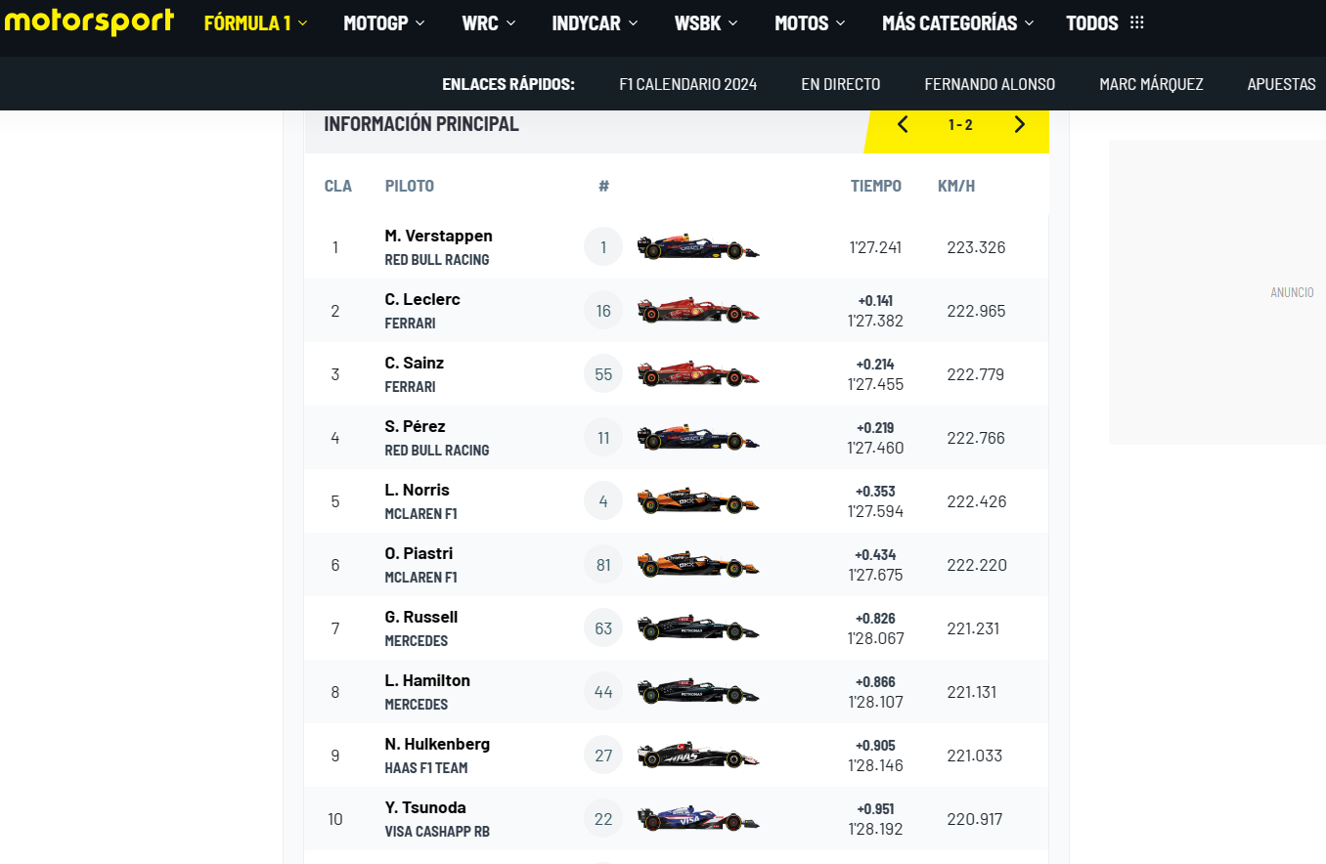Open G. Russell driver link
This screenshot has width=1326, height=864.
coord(421,617)
